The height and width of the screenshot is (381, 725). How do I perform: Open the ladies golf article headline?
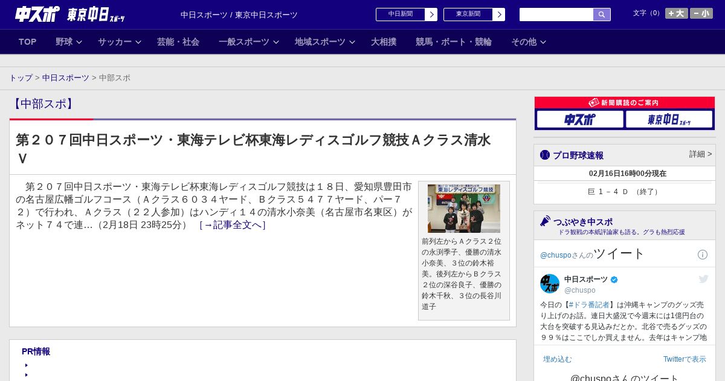254,149
